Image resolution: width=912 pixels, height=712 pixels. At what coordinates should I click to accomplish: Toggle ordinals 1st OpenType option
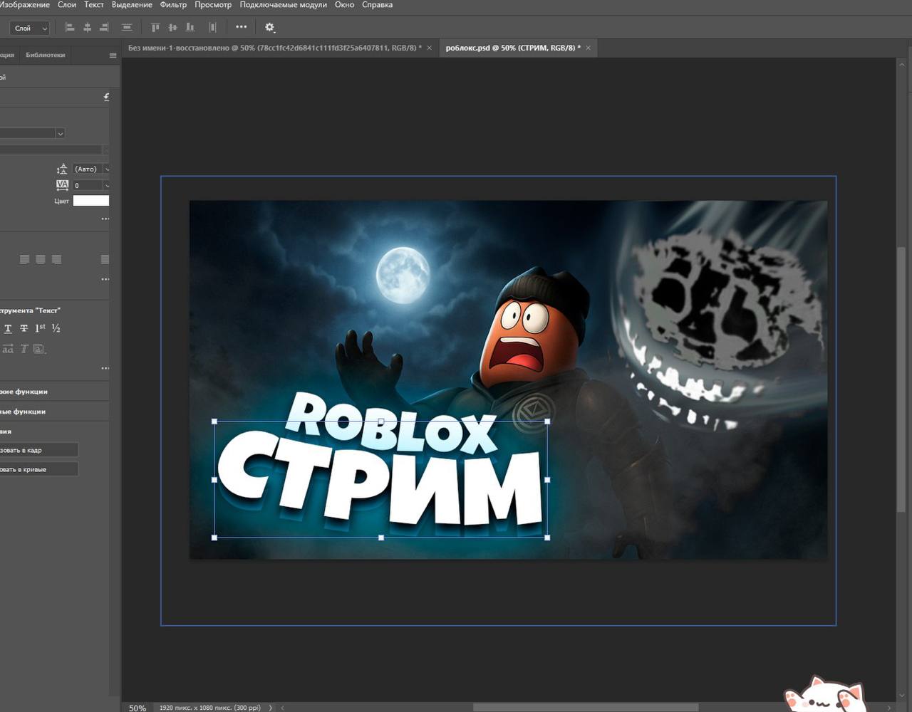(x=40, y=328)
